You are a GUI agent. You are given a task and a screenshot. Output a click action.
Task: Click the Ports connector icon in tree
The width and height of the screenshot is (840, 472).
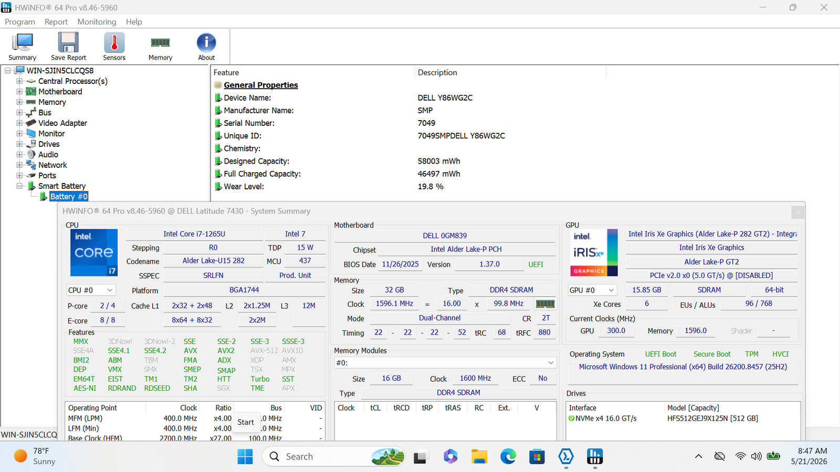pyautogui.click(x=31, y=176)
